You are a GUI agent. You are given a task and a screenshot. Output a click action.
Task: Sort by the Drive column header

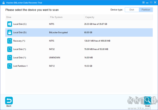click(27, 17)
